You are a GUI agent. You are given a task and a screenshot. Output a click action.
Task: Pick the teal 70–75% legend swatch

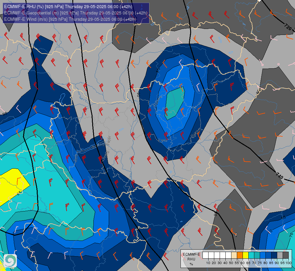pyautogui.click(x=257, y=255)
